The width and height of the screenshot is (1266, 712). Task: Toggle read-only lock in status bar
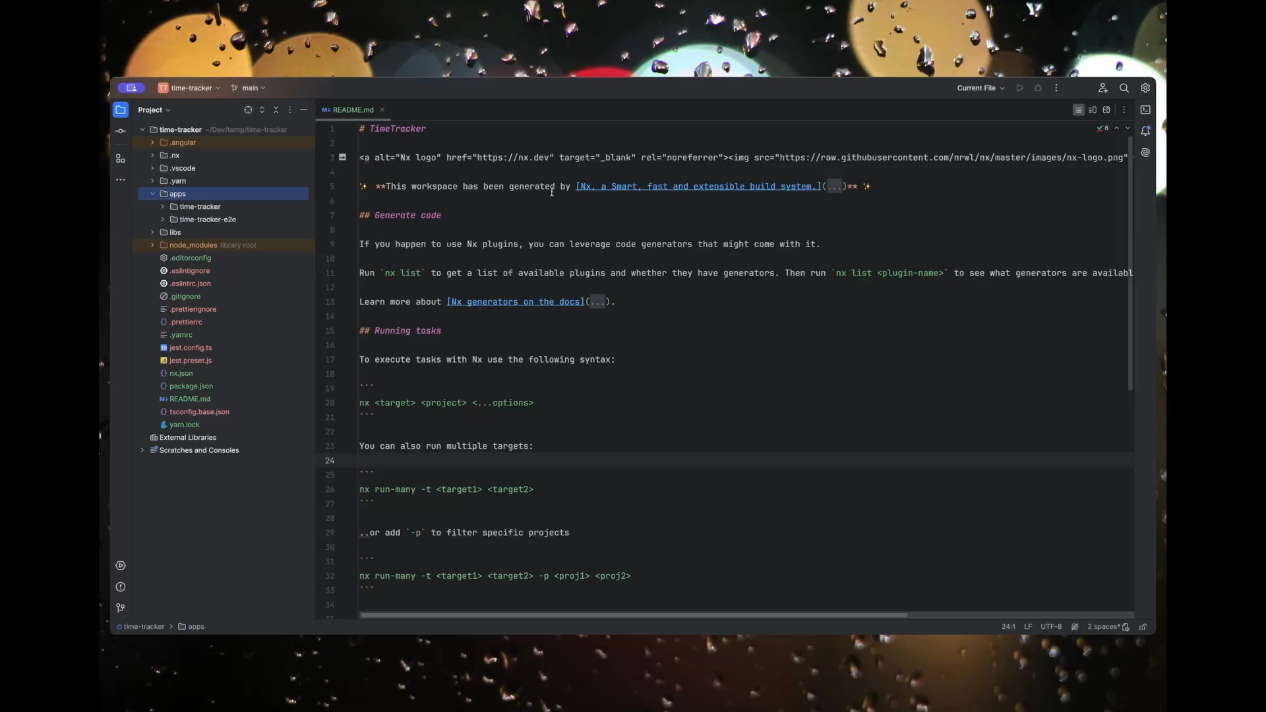coord(1143,627)
